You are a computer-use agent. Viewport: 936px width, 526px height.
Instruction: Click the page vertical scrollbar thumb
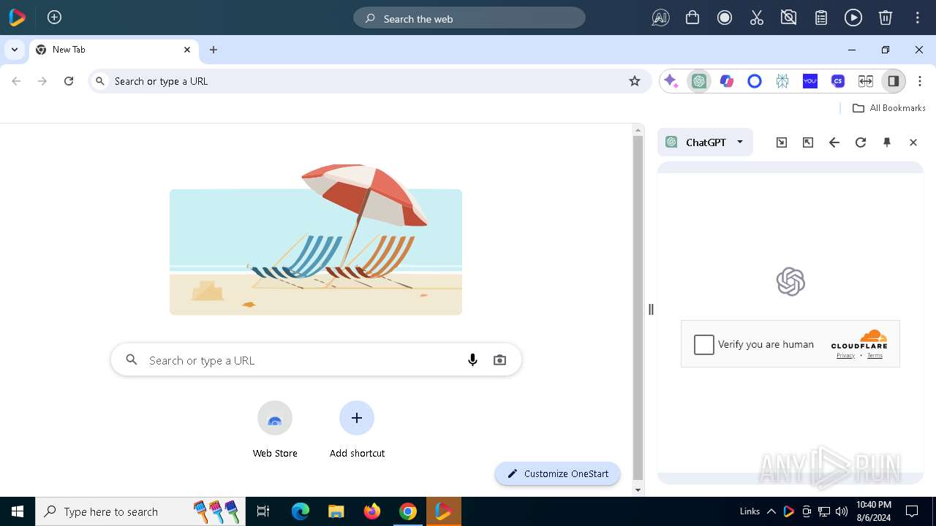638,308
